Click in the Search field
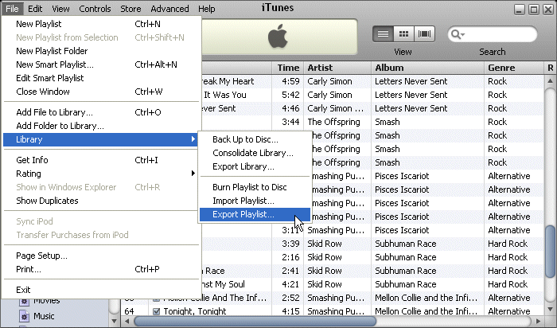 point(493,34)
